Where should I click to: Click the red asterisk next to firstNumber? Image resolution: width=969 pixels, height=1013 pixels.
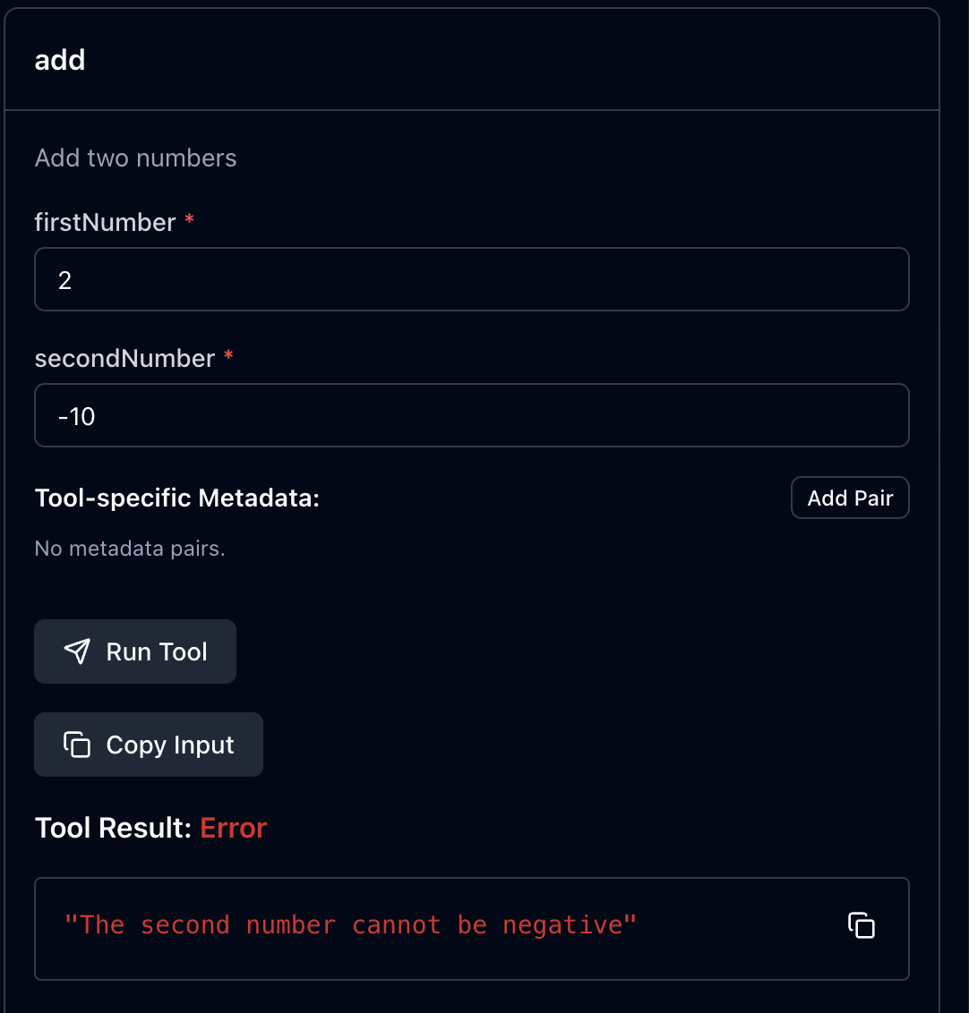pyautogui.click(x=189, y=219)
